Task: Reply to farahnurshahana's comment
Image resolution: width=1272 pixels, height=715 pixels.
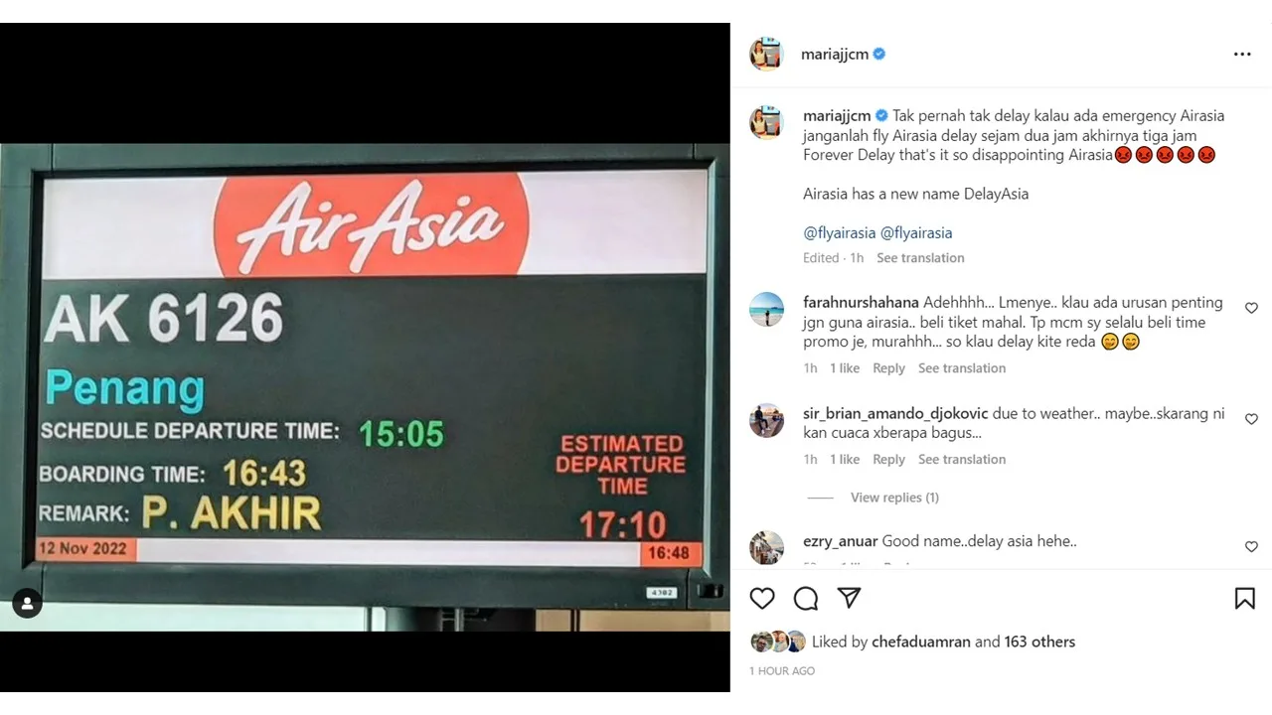Action: [888, 368]
